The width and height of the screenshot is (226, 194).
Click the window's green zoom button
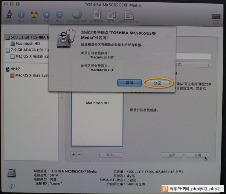tap(18, 4)
